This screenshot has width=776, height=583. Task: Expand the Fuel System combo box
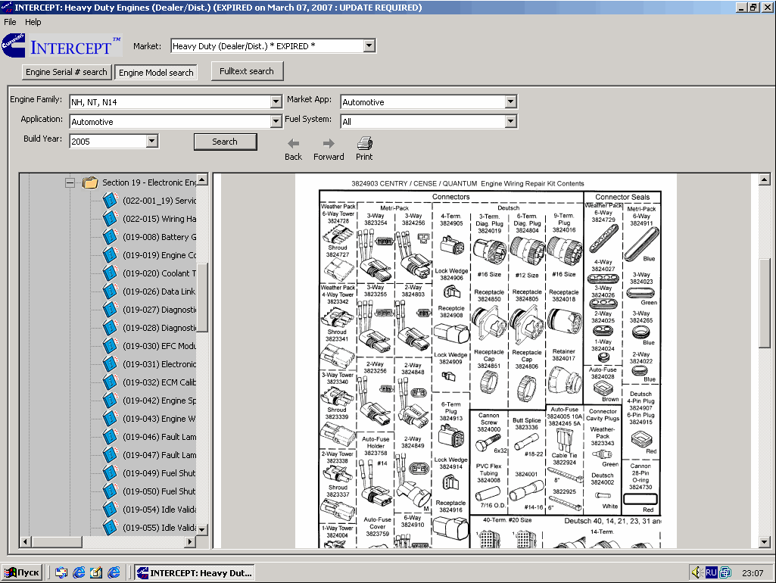click(511, 122)
